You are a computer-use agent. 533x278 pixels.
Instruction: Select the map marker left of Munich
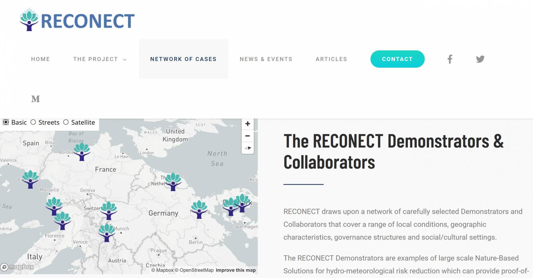click(107, 233)
